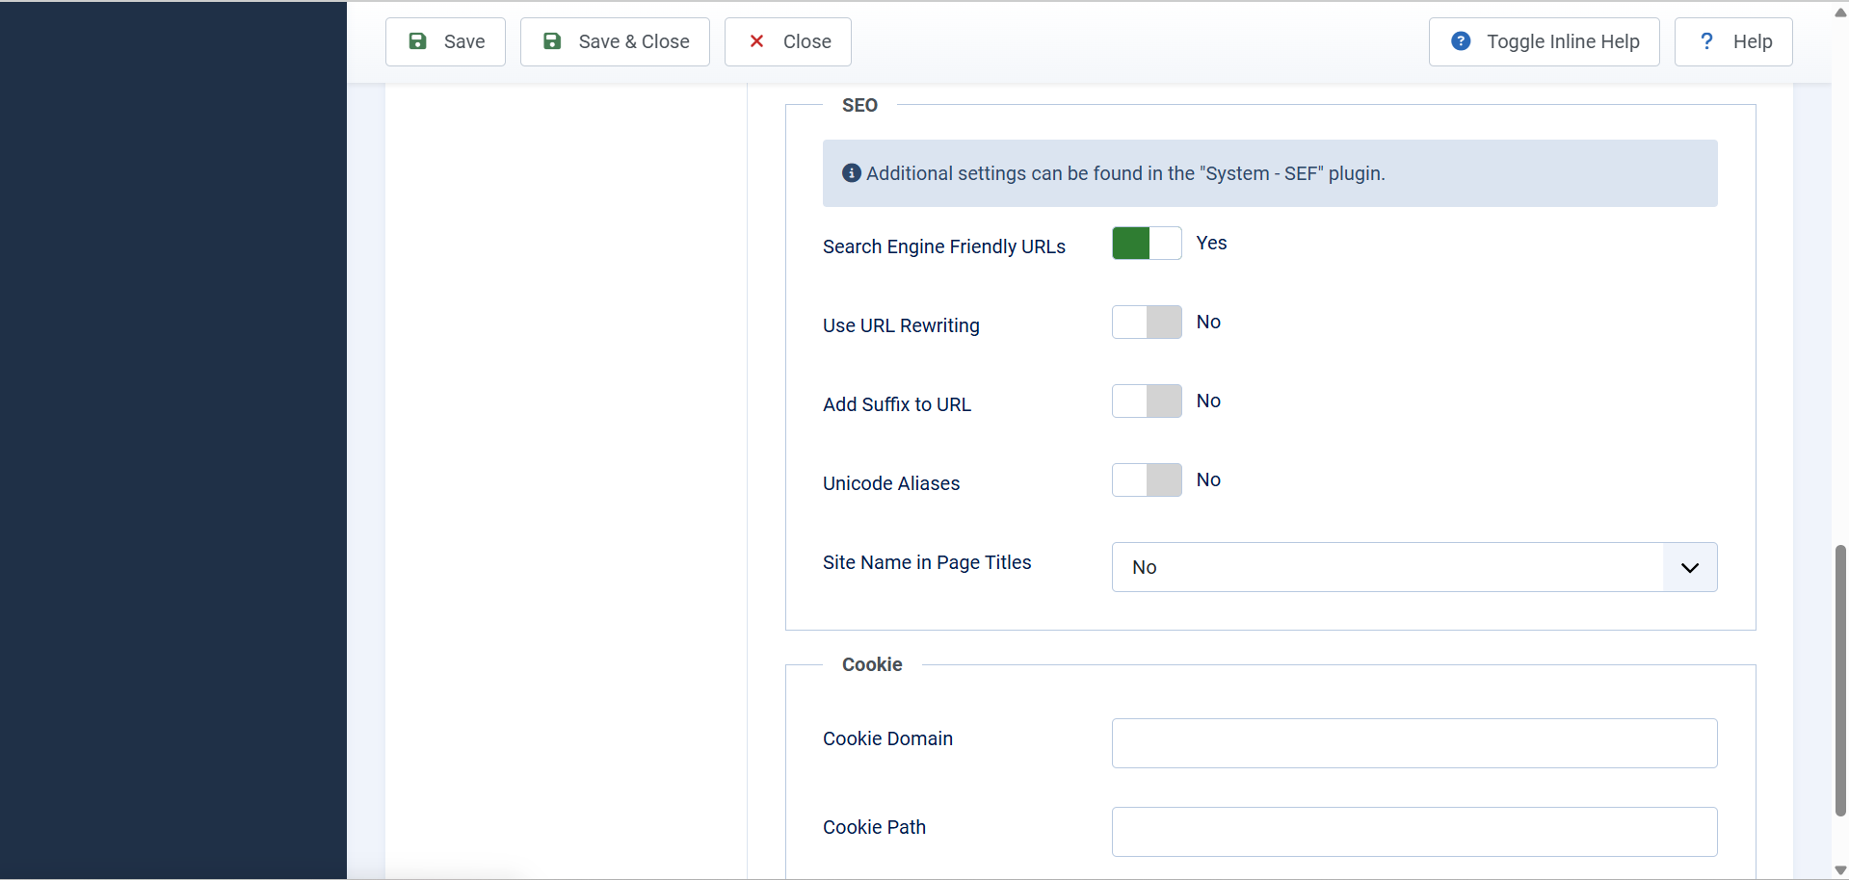1849x880 pixels.
Task: Click the Yes label beside SEF URLs
Action: click(x=1211, y=244)
